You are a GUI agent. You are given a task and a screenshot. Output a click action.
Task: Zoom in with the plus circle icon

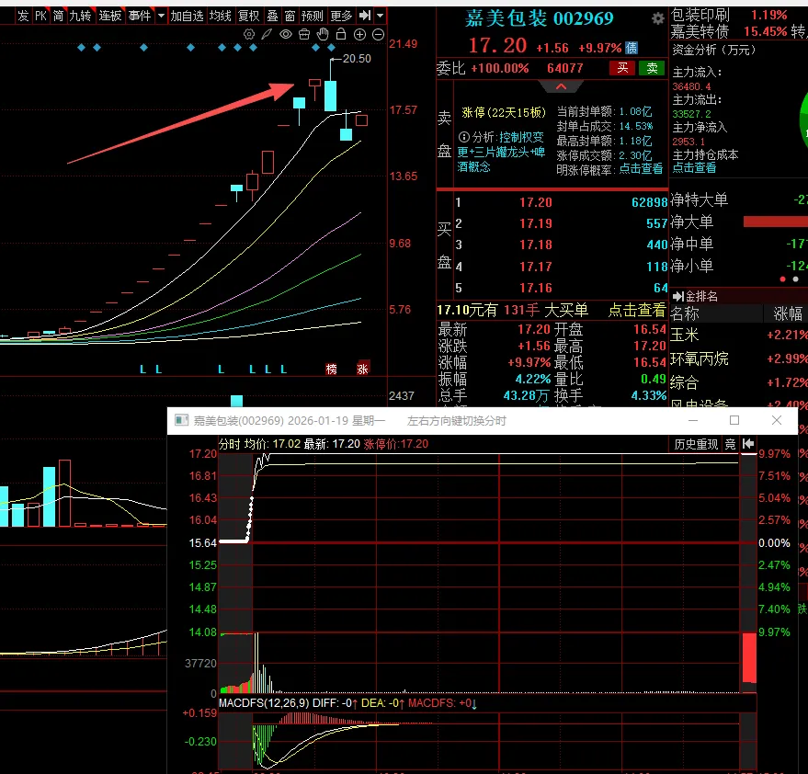pyautogui.click(x=359, y=35)
